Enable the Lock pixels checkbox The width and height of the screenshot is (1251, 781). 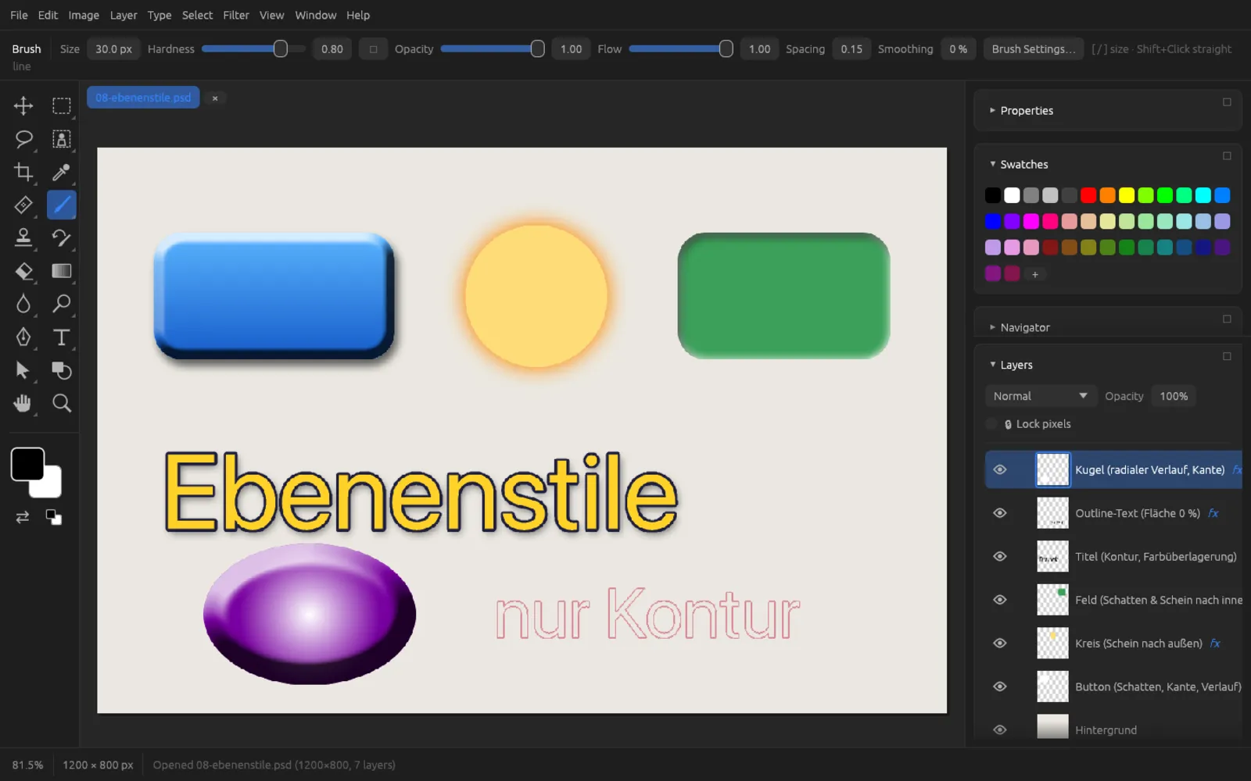991,424
